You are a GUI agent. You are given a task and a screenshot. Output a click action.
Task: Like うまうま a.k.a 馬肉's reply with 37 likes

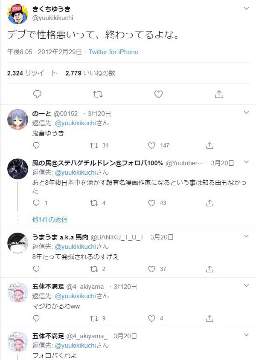point(151,269)
